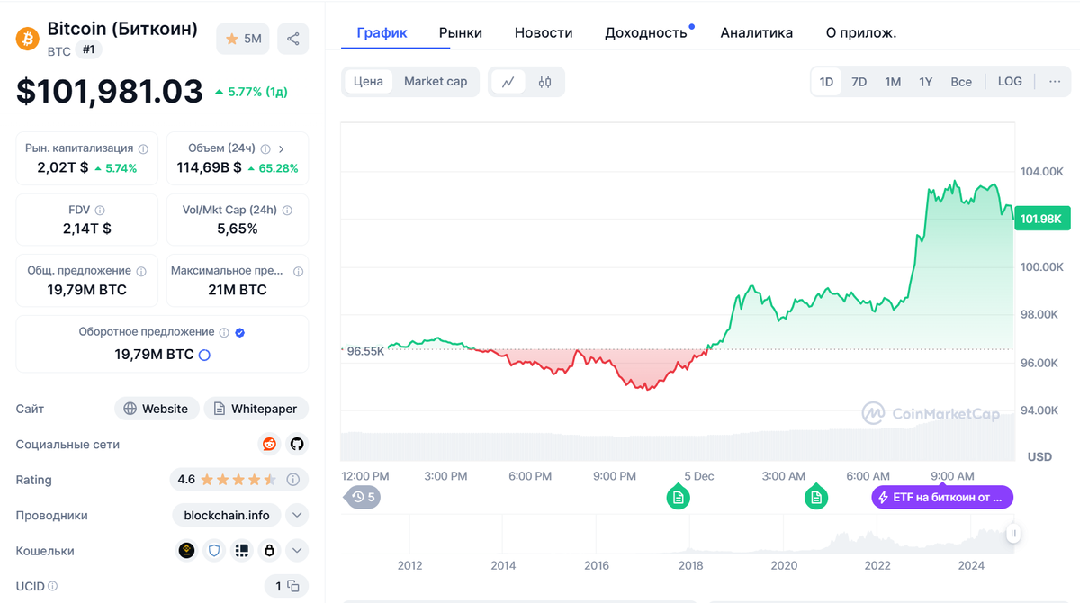
Task: Click the share icon near the coin name
Action: [292, 39]
